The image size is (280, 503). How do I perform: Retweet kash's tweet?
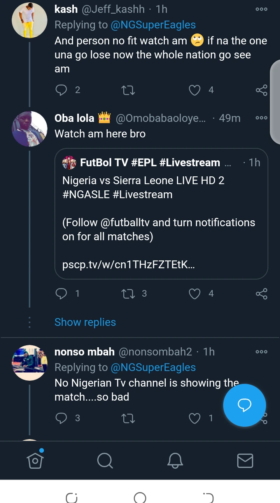[128, 90]
